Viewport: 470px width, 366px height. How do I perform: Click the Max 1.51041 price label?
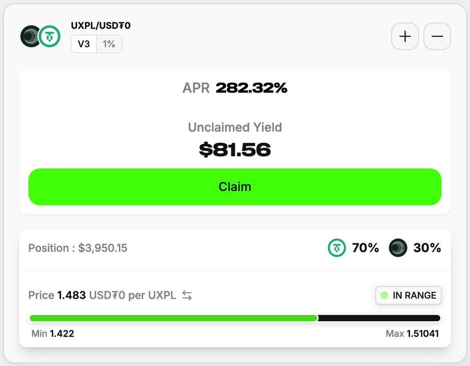(x=412, y=334)
